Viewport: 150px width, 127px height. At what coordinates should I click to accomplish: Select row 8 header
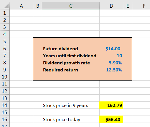tap(5, 63)
